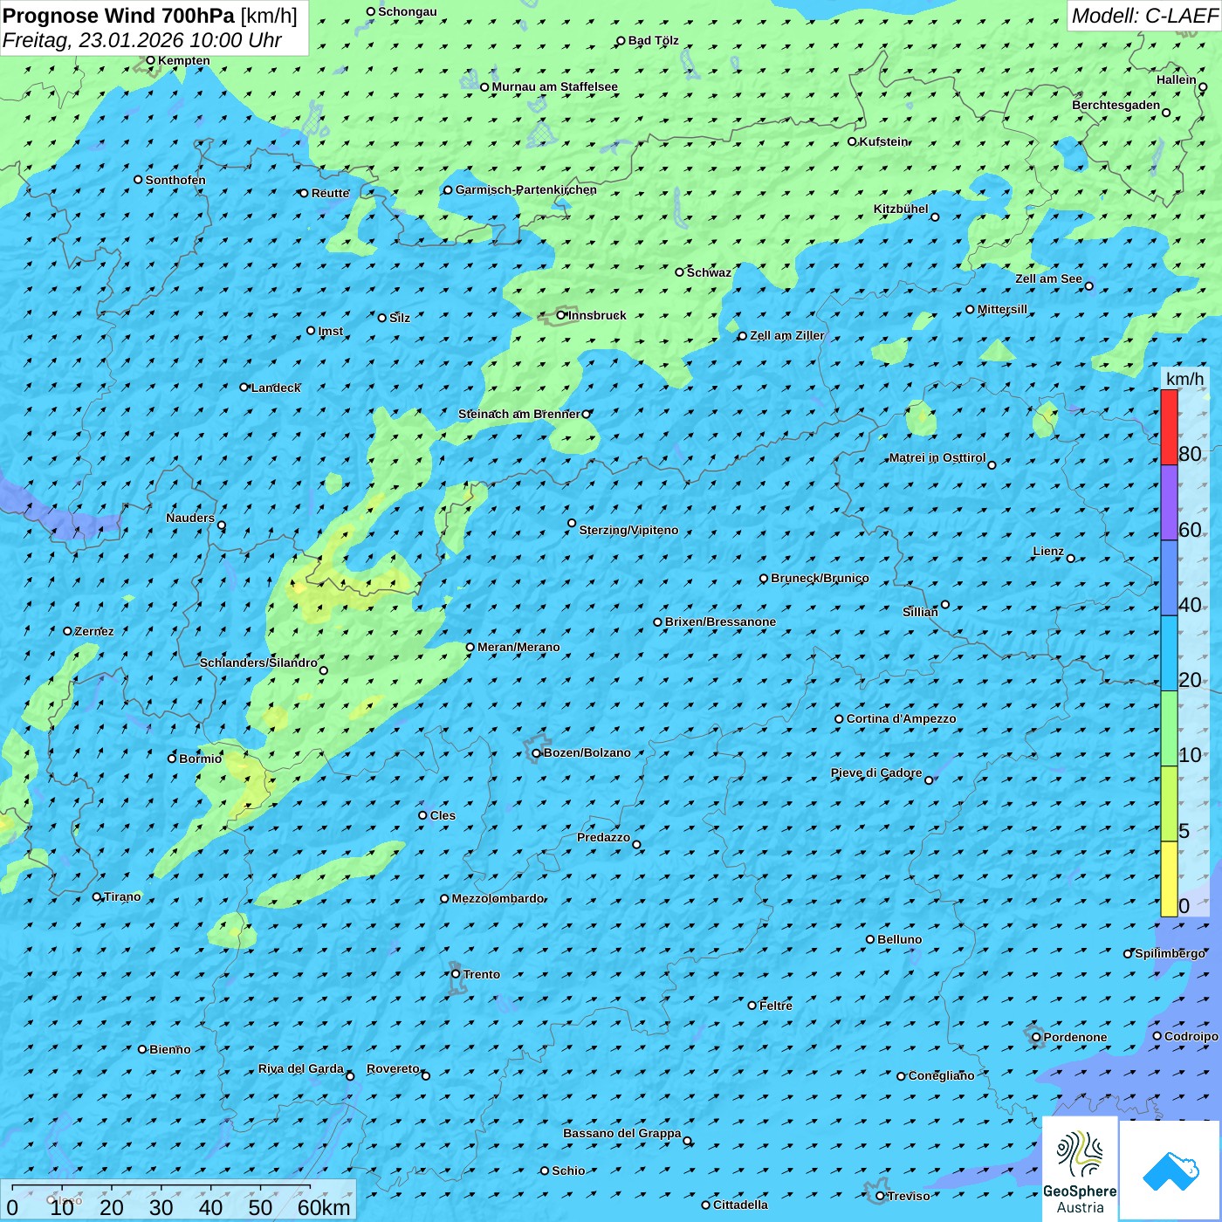Click the 'Murnau am Staffelsee' label

pyautogui.click(x=554, y=86)
